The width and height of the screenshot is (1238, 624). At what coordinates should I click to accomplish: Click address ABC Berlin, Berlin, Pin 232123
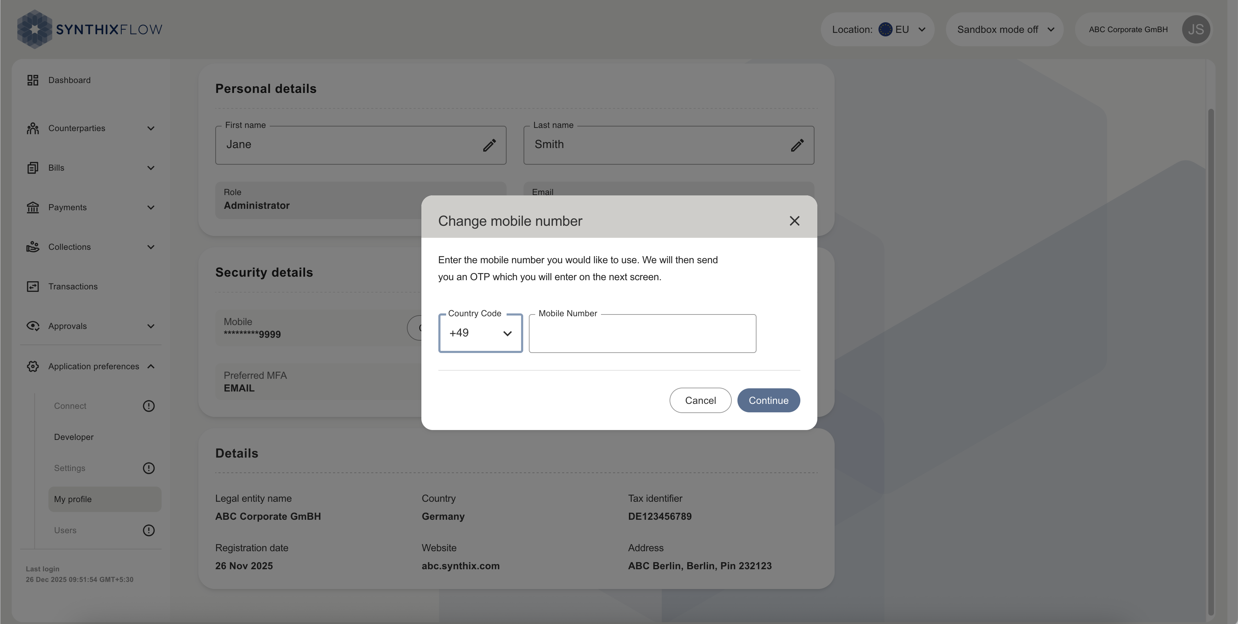tap(700, 566)
